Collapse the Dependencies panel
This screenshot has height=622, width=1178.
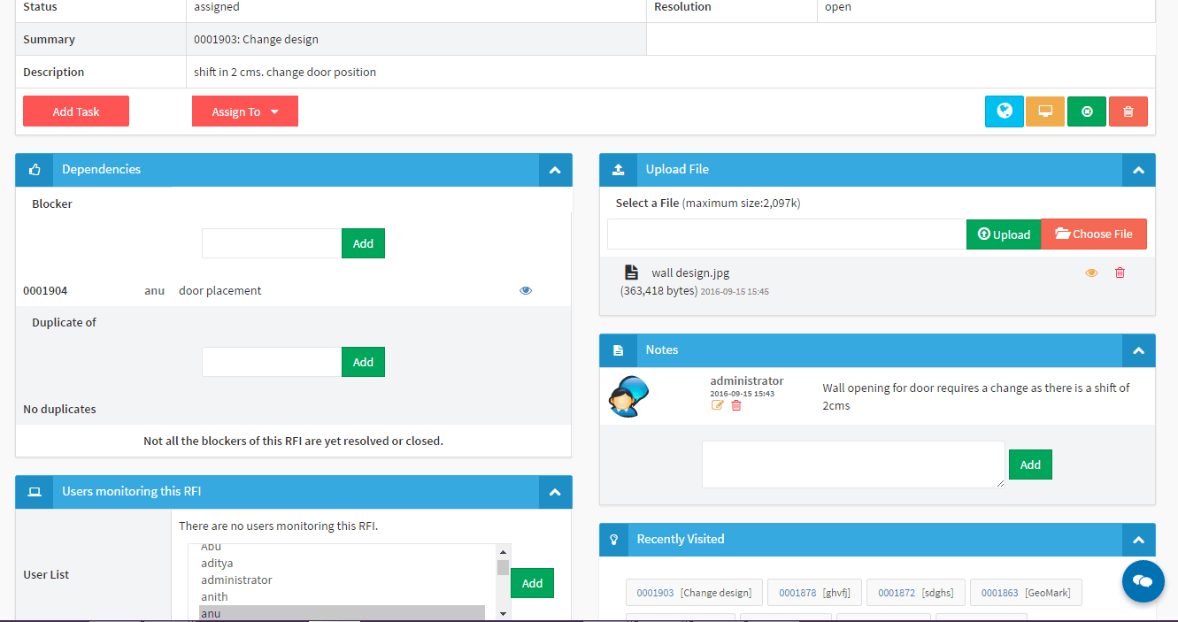tap(555, 170)
